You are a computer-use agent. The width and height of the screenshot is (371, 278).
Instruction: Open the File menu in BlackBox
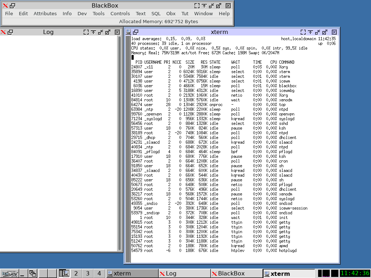[9, 13]
